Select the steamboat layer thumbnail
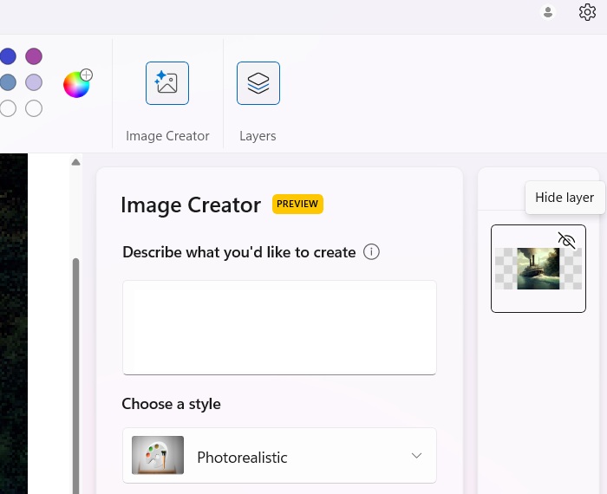The height and width of the screenshot is (494, 607). (x=538, y=269)
